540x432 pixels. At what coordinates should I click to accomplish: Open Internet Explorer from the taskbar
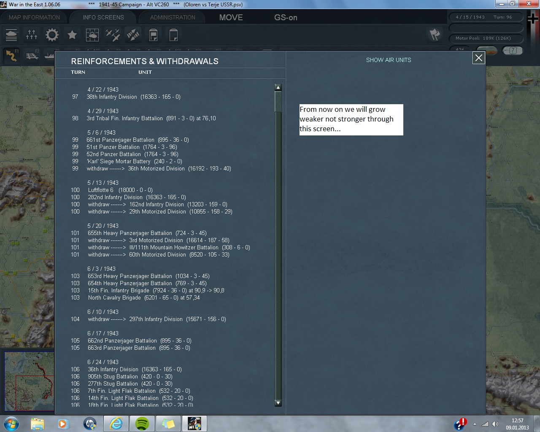(x=116, y=423)
